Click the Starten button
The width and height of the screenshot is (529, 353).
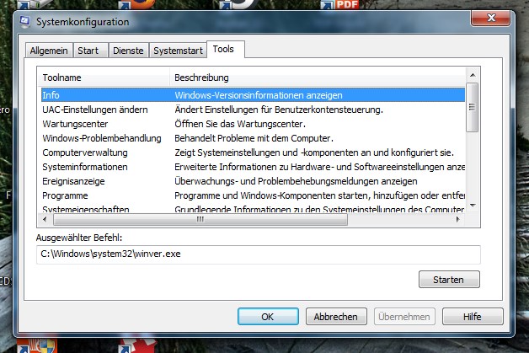[449, 280]
